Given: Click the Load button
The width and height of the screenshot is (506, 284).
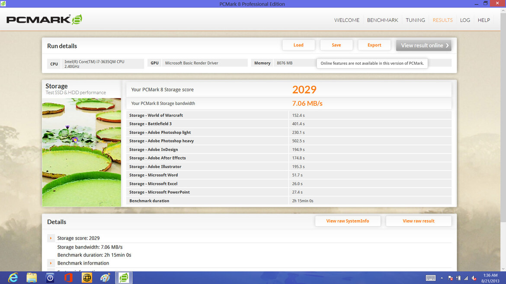Looking at the screenshot, I should point(298,45).
